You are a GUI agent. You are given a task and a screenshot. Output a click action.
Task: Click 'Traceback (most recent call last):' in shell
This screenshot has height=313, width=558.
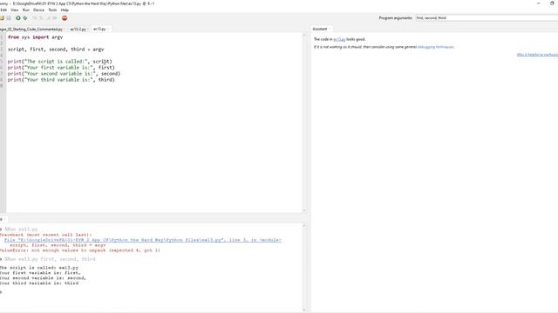coord(46,235)
